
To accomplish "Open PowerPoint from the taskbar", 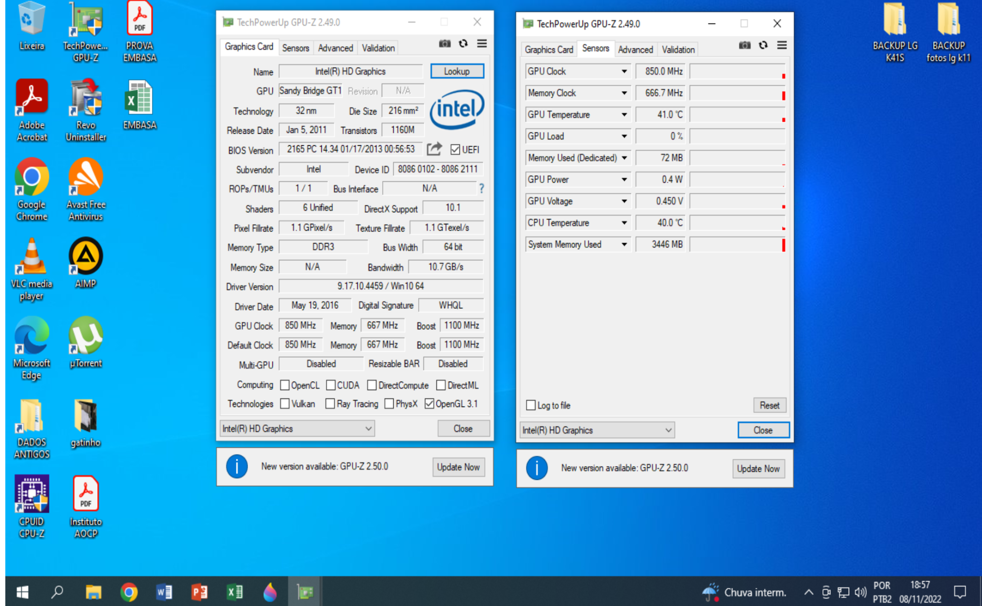I will coord(199,593).
